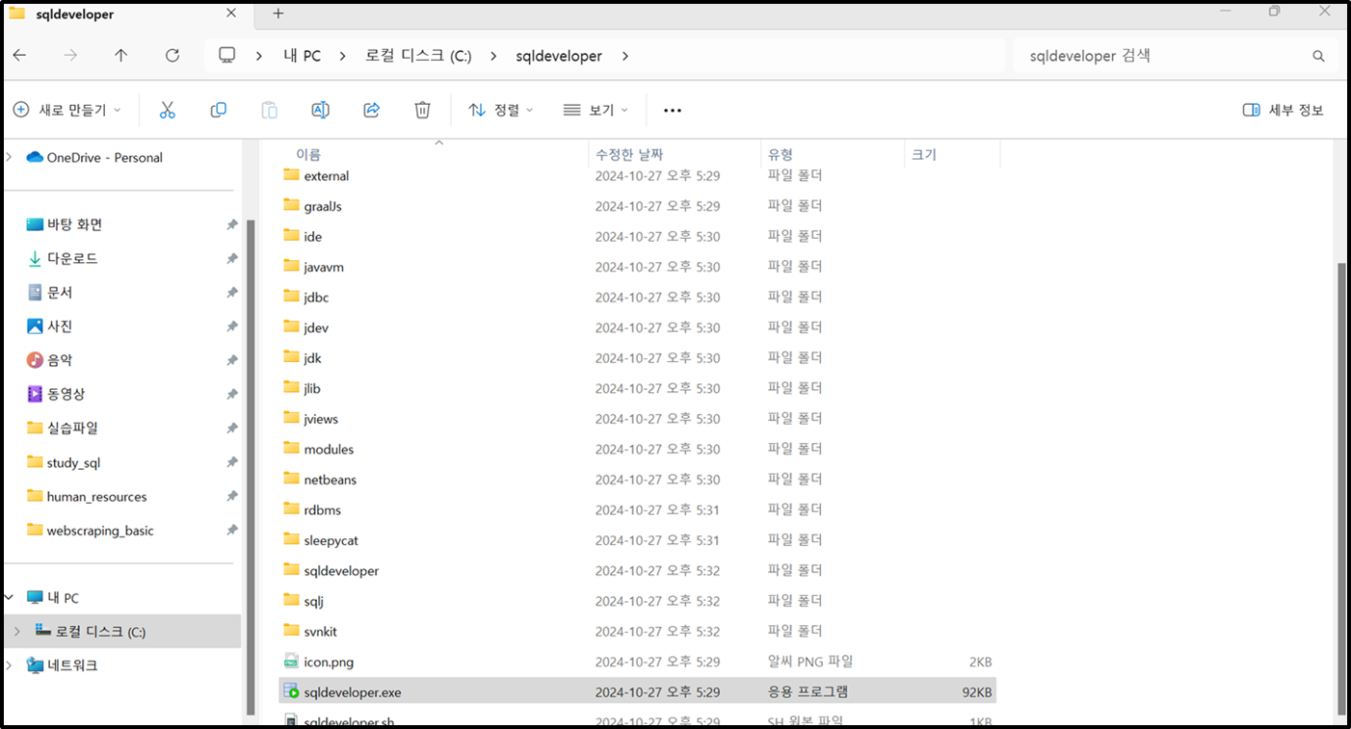Click 로컬 디스크 (C:) breadcrumb

[x=418, y=56]
